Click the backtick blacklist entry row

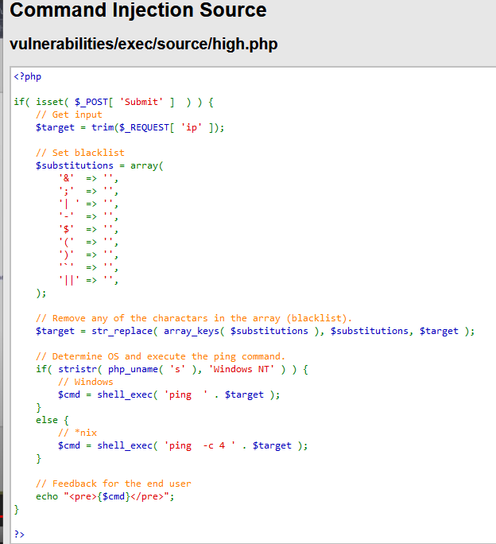88,267
